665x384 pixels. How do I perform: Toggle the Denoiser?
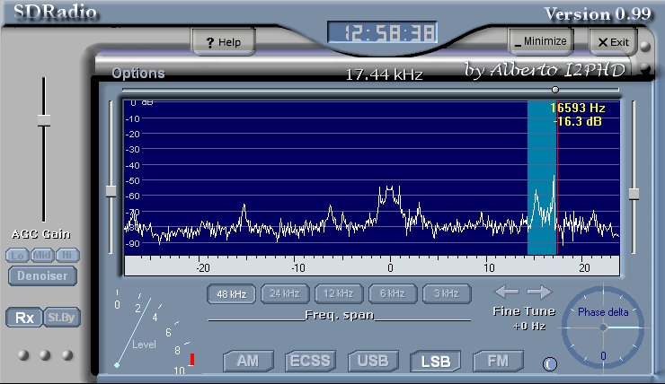(x=42, y=276)
